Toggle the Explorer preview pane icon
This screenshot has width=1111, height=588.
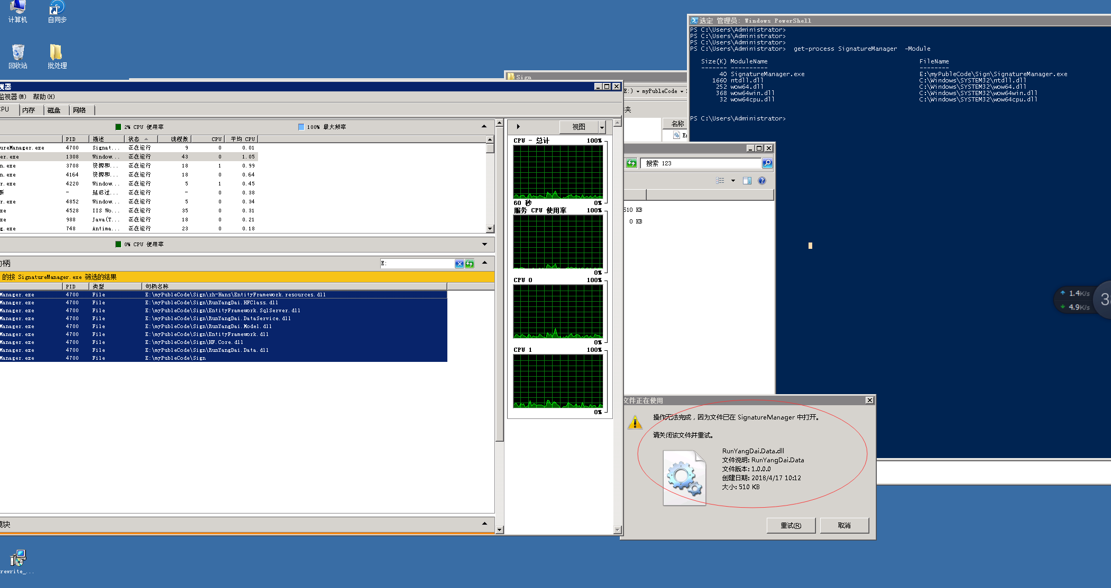coord(747,181)
